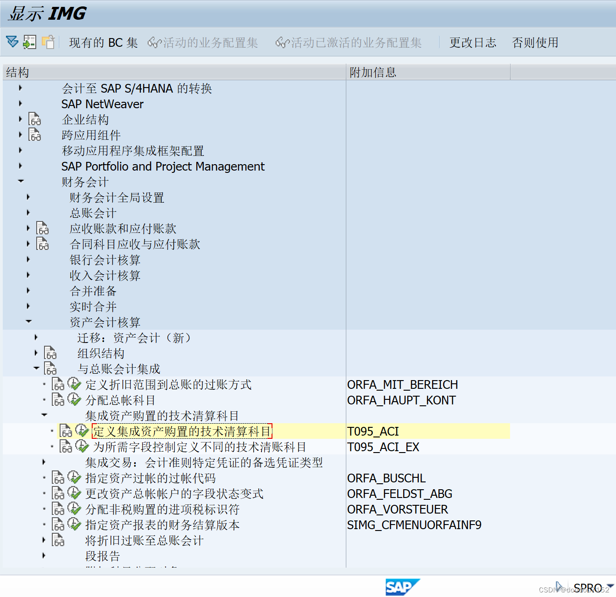Select tree item 集成交易：会计准则特定凭证的备选凭证类型
Viewport: 616px width, 597px height.
tap(204, 463)
